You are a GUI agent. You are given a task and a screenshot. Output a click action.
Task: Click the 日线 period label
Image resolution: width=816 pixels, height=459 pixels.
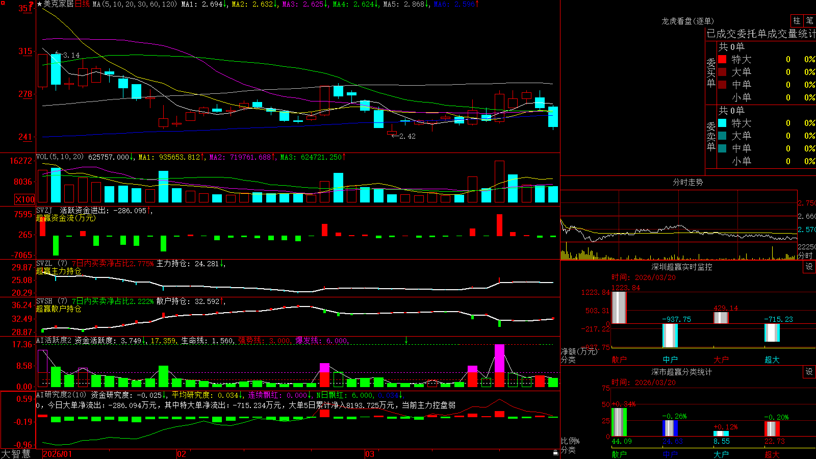pos(82,4)
